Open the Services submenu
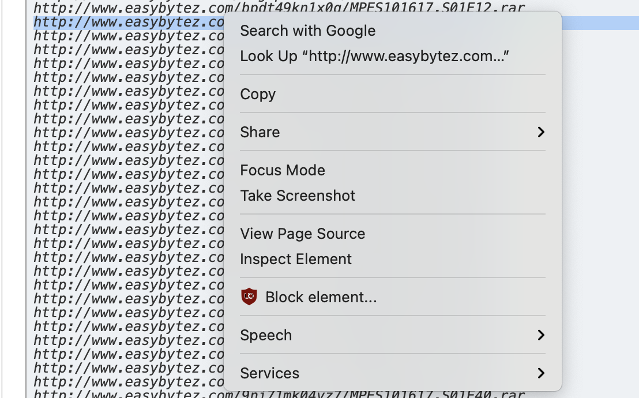This screenshot has width=639, height=398. [392, 373]
